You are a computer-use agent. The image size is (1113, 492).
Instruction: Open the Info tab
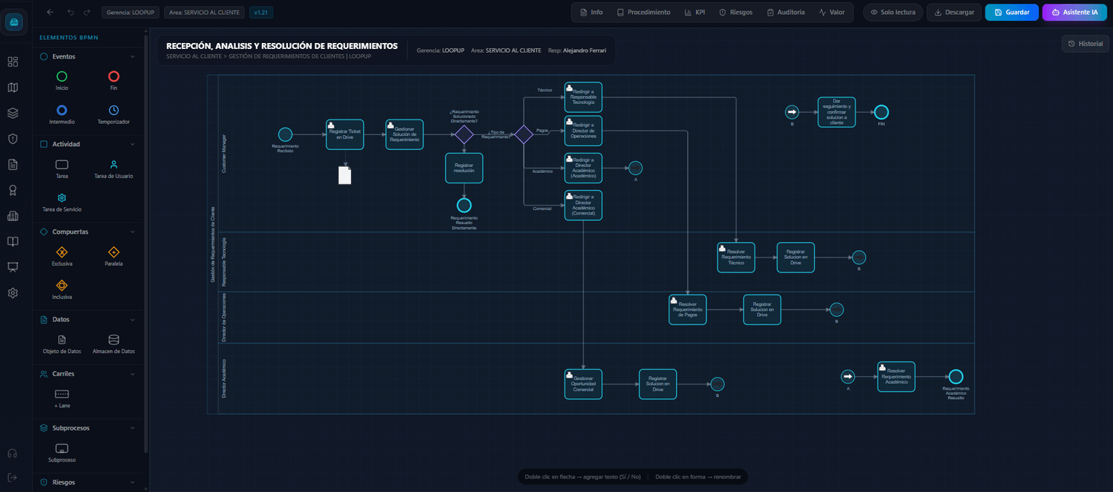click(x=591, y=13)
